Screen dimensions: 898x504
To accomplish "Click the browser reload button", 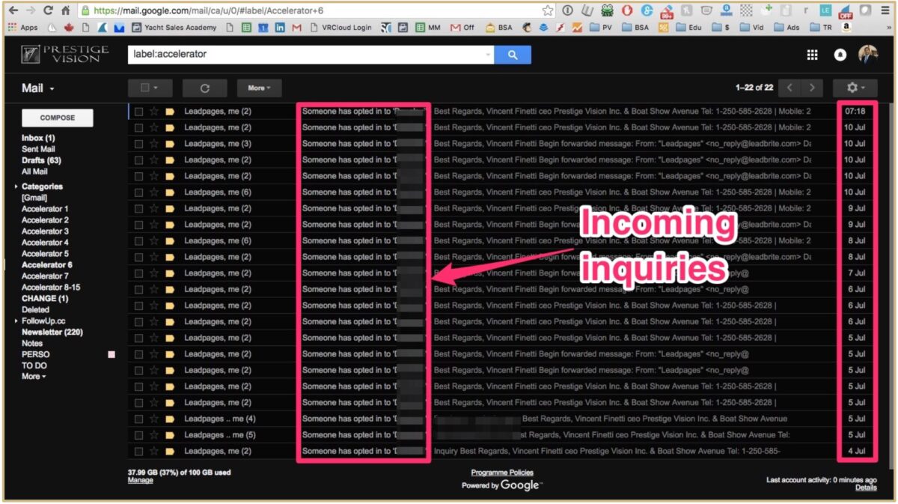I will [x=48, y=10].
